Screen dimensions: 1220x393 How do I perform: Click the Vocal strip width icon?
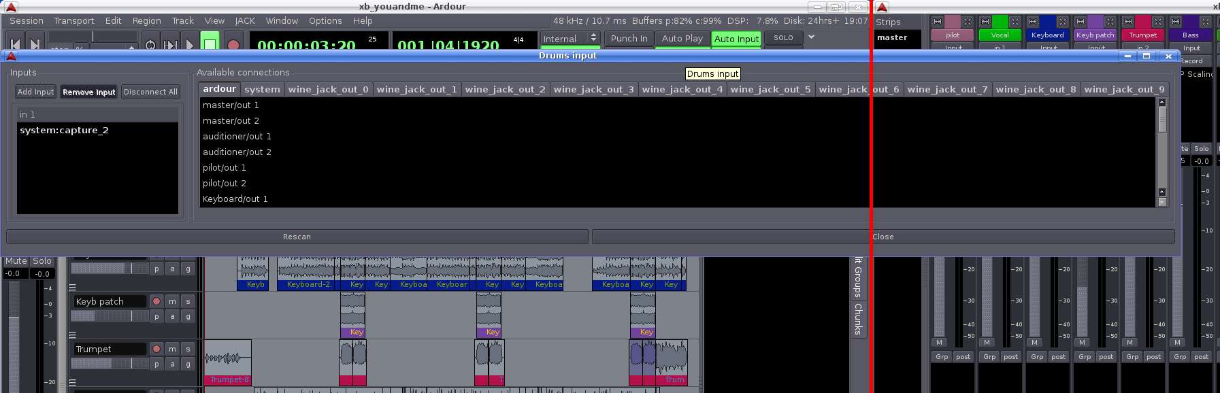pos(985,22)
